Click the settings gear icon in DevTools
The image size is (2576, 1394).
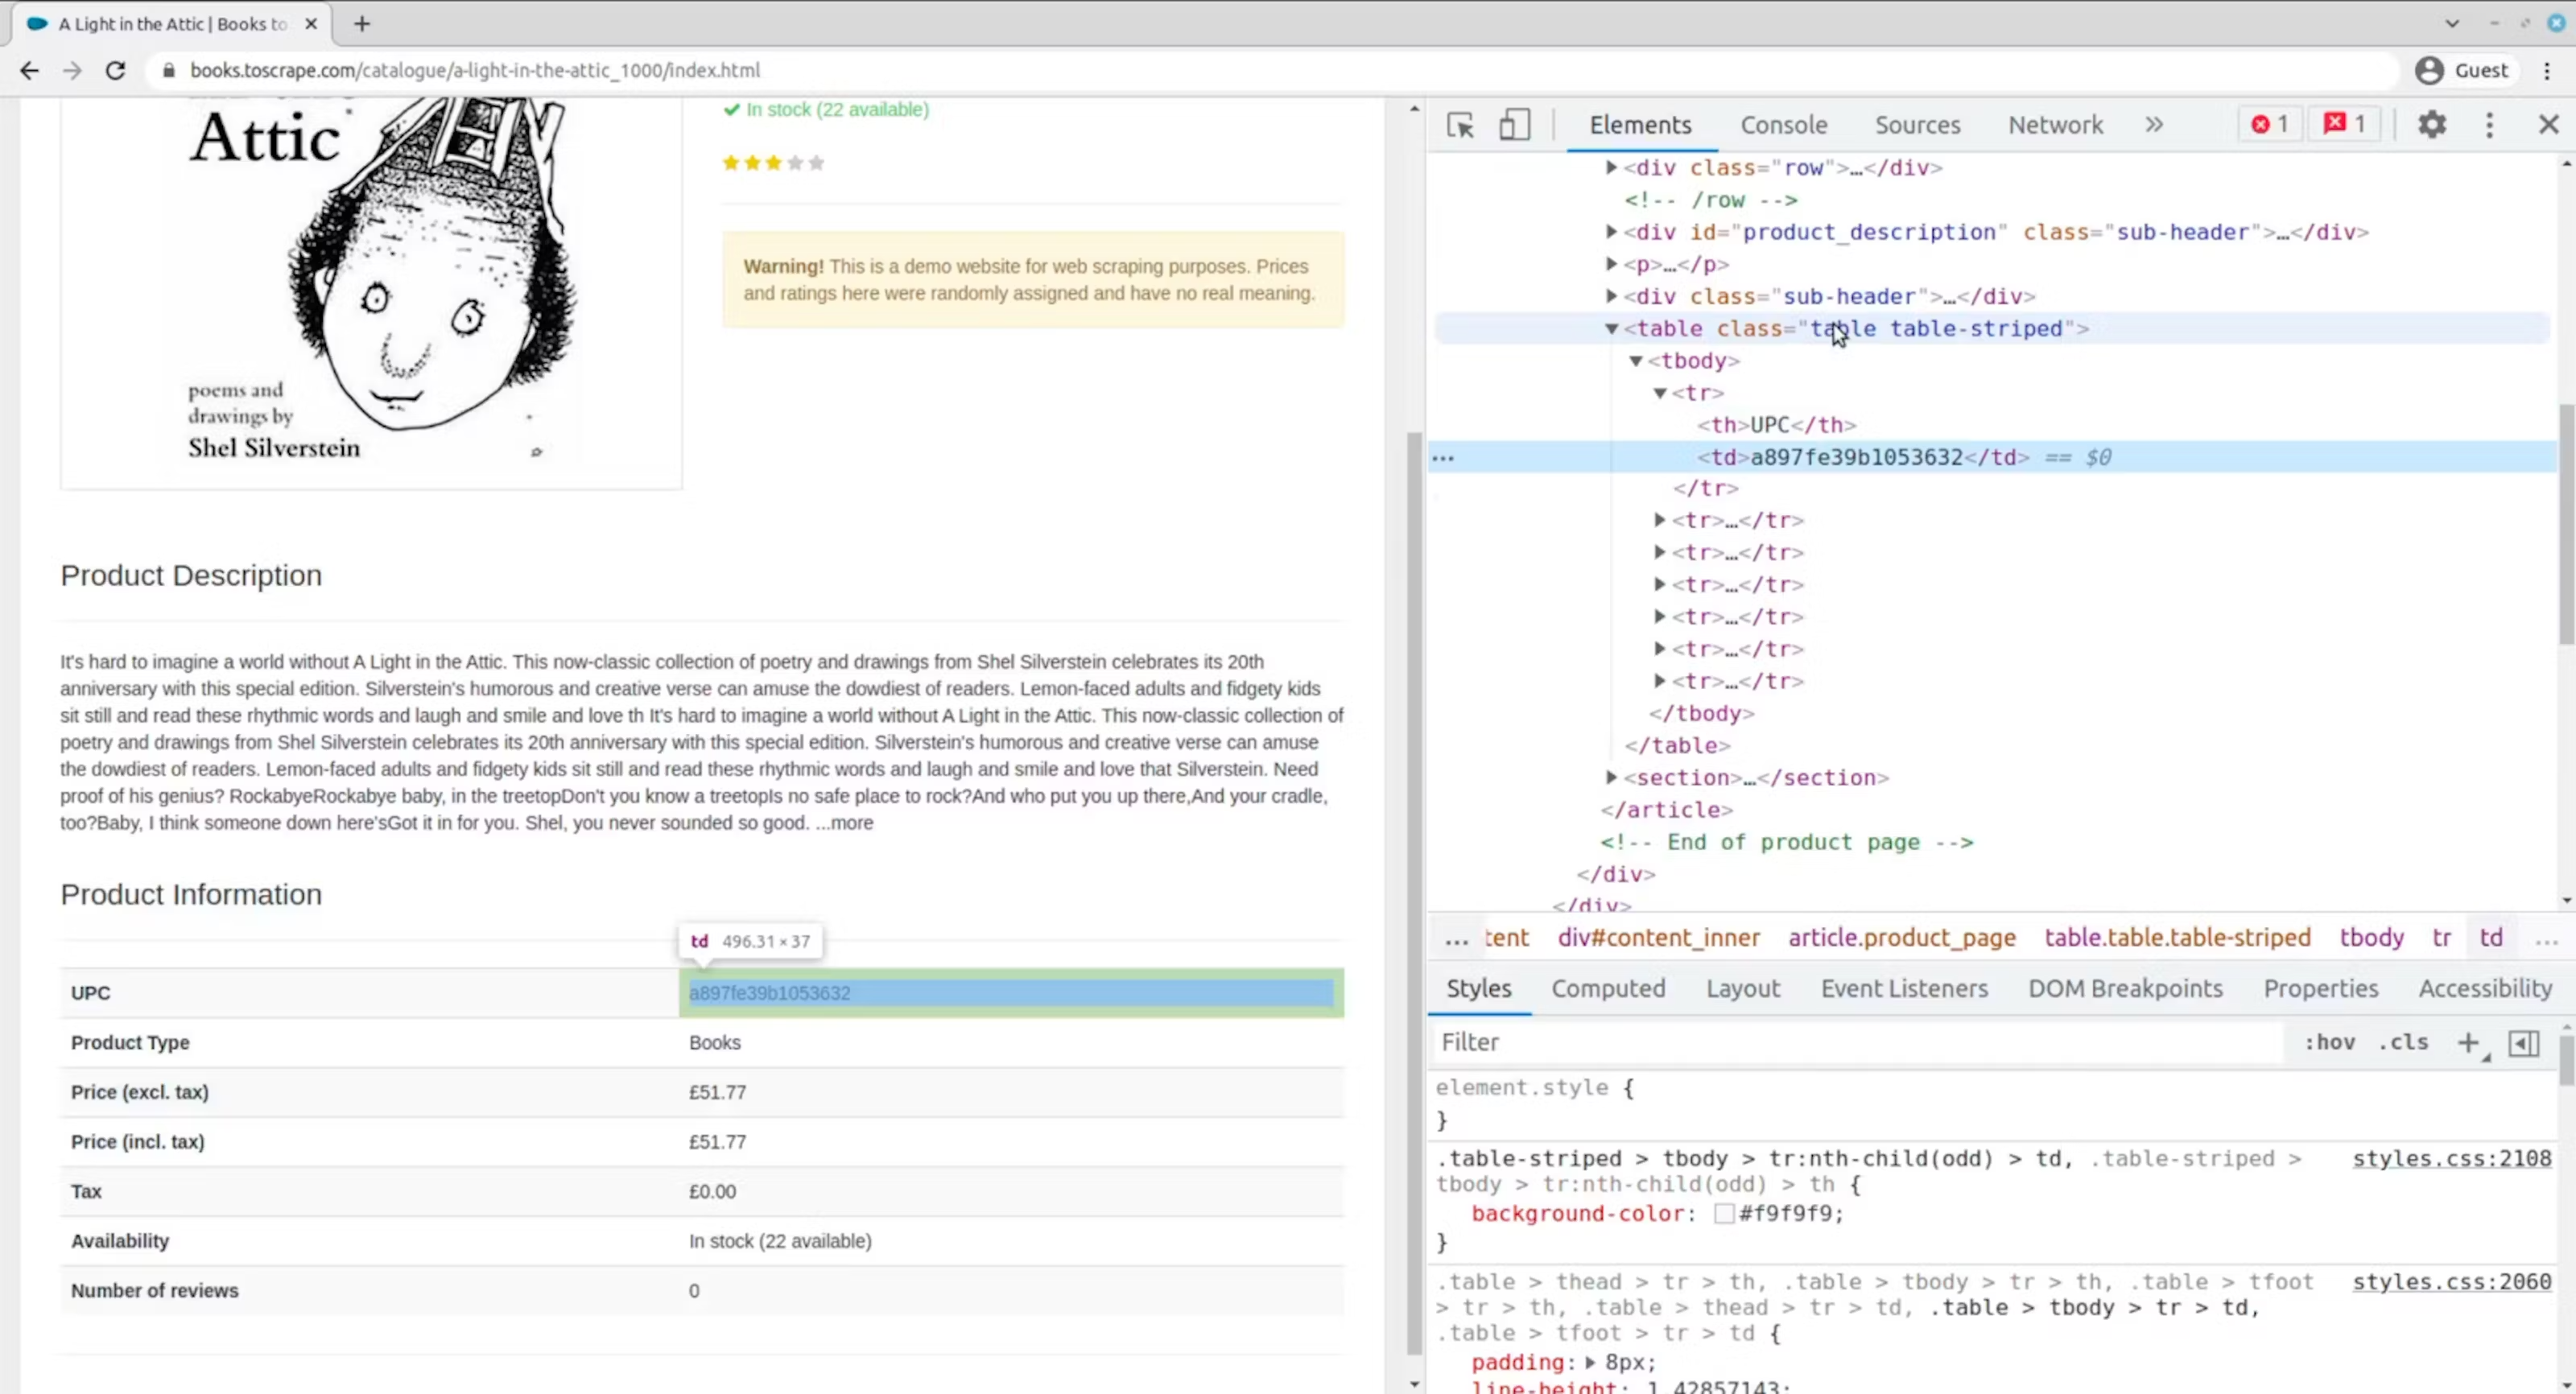tap(2432, 124)
